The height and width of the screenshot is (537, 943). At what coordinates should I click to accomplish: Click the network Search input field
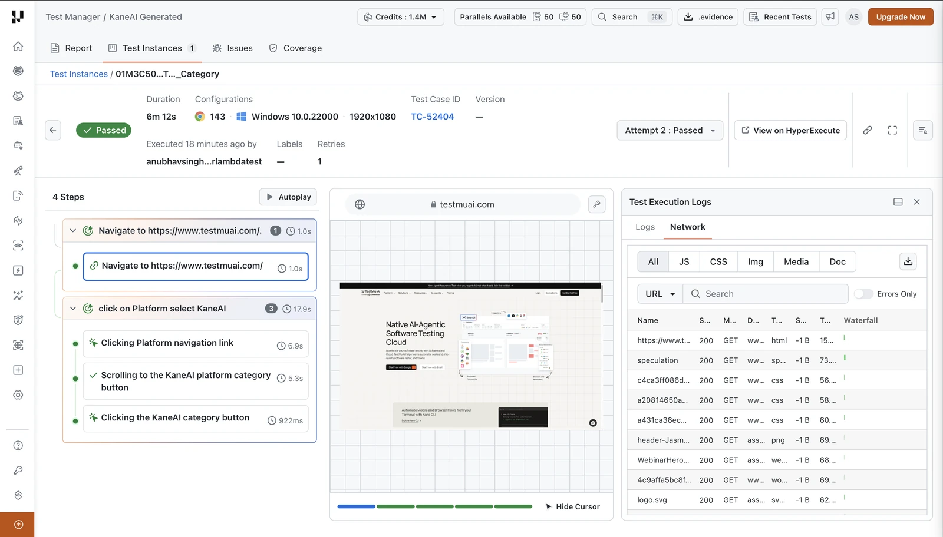pyautogui.click(x=766, y=294)
